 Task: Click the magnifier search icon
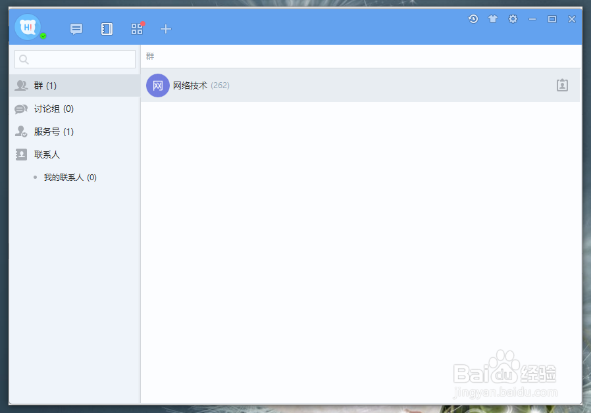pyautogui.click(x=24, y=59)
